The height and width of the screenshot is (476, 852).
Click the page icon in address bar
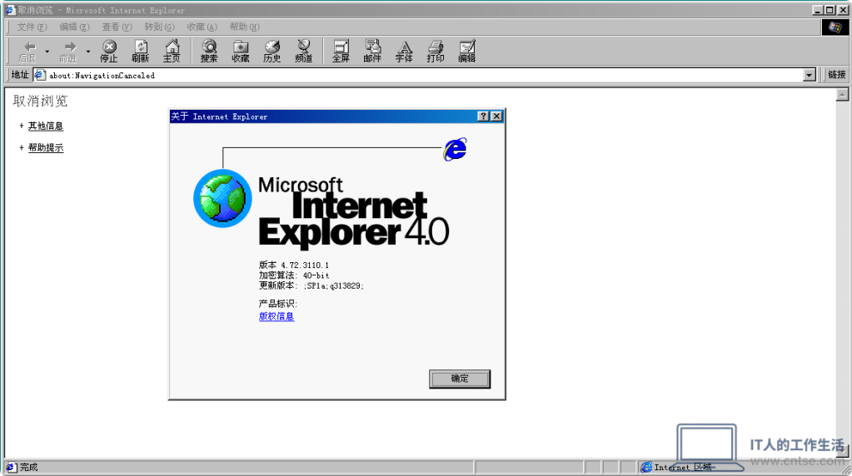[x=40, y=76]
